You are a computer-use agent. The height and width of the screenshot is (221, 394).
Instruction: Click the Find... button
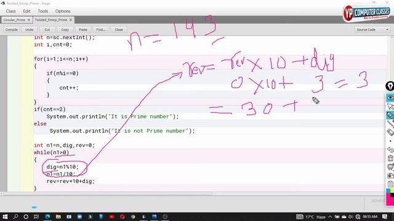101,29
